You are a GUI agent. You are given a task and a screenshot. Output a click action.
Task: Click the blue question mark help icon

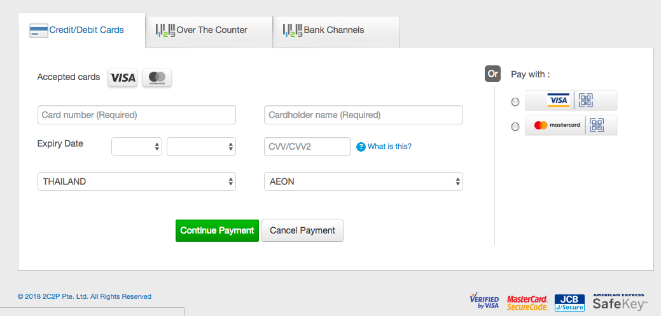pos(361,147)
